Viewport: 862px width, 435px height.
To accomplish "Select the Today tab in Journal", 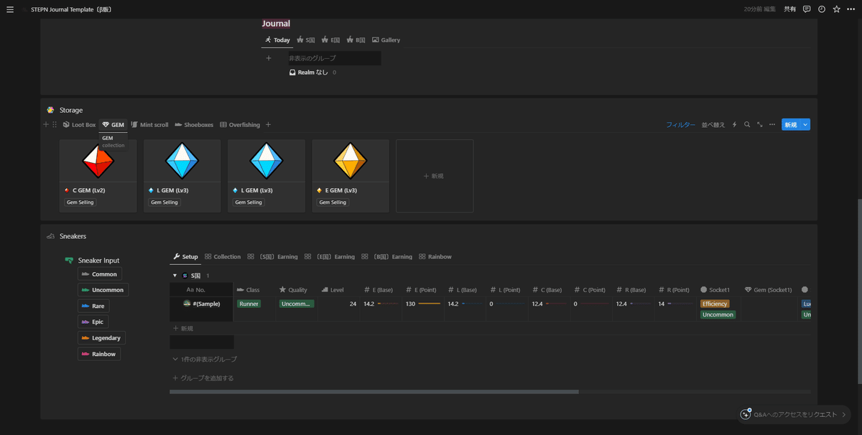I will pos(277,40).
